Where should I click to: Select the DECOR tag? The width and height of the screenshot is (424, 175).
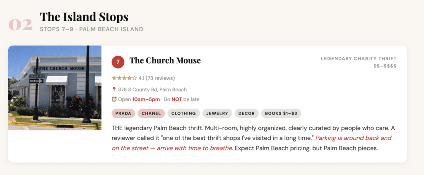click(x=246, y=113)
